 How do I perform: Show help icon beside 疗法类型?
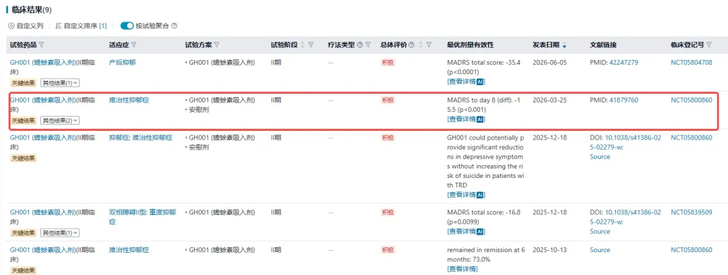point(360,45)
